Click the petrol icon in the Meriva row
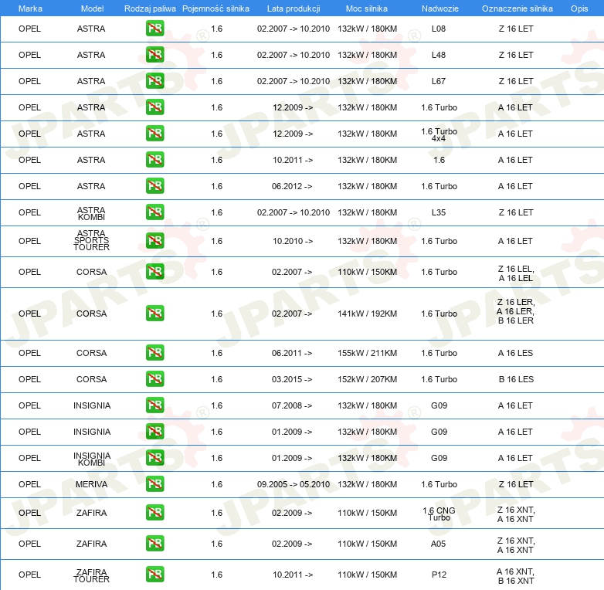 tap(154, 484)
